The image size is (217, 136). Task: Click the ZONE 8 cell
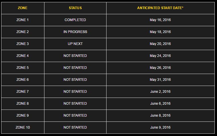pos(22,104)
